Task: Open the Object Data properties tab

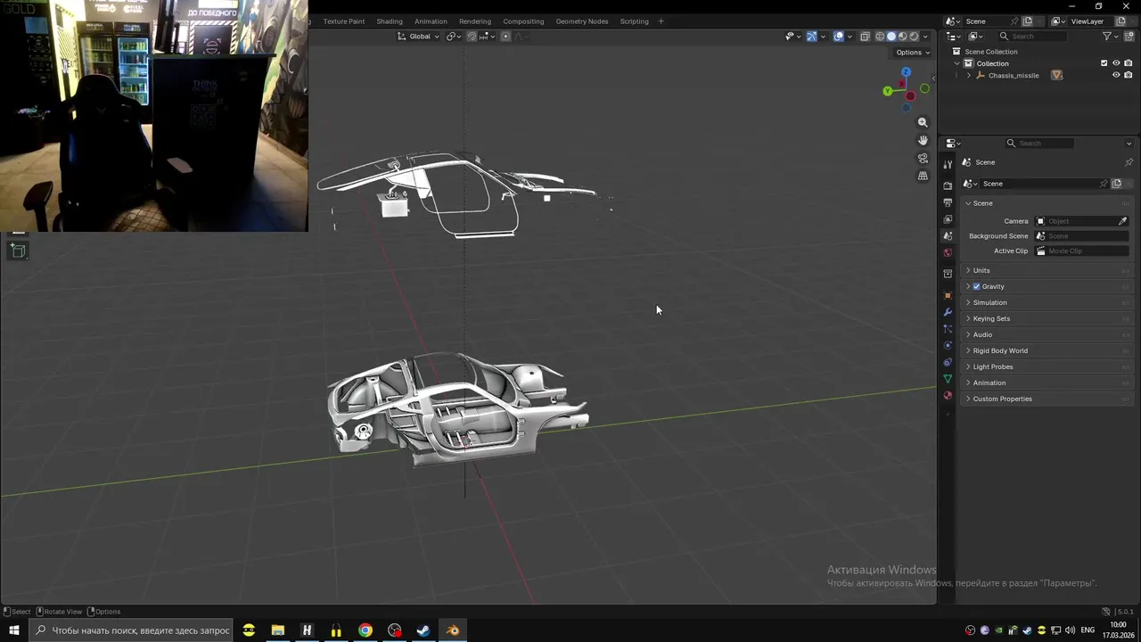Action: coord(948,379)
